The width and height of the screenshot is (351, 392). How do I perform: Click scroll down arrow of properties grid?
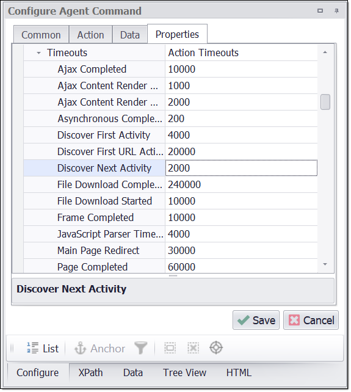(x=325, y=264)
